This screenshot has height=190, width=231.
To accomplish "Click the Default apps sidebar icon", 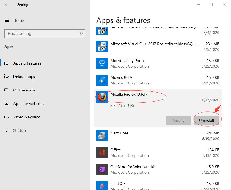I will (x=7, y=76).
